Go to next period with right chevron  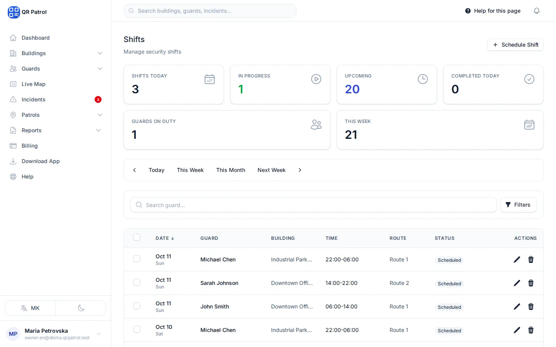pos(300,170)
